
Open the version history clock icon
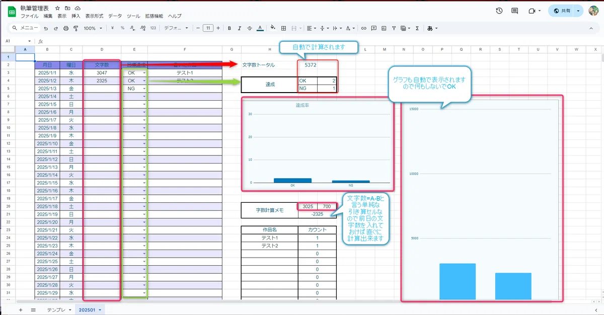[x=499, y=11]
